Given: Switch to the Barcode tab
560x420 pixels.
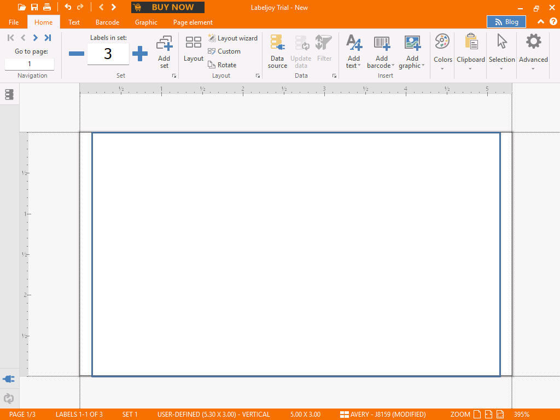Looking at the screenshot, I should click(107, 22).
